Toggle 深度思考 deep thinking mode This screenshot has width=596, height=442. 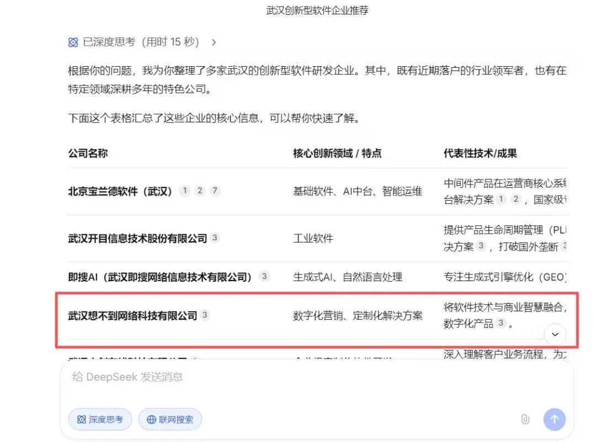pos(100,419)
